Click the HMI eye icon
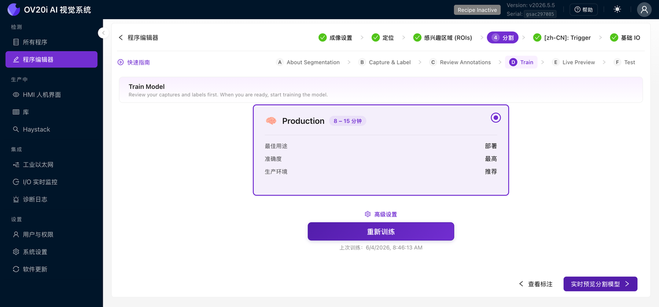The image size is (659, 307). click(16, 95)
